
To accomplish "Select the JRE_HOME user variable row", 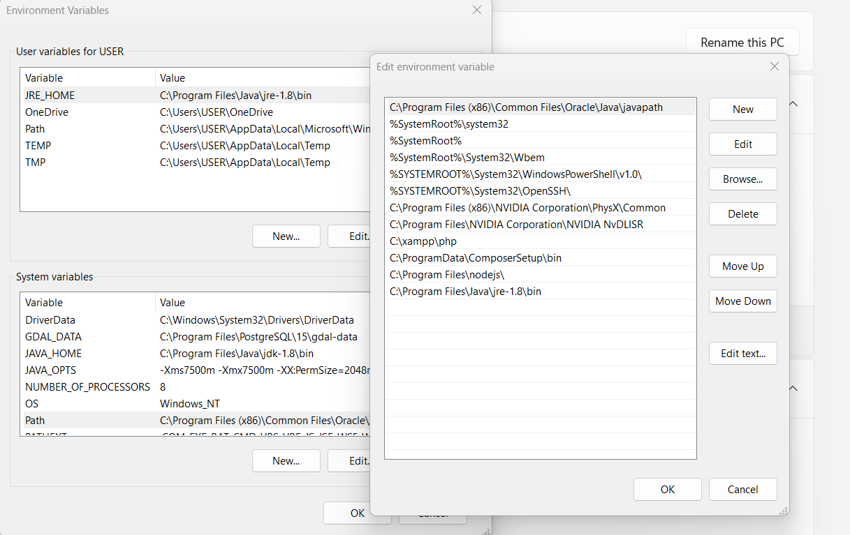I will click(x=50, y=96).
